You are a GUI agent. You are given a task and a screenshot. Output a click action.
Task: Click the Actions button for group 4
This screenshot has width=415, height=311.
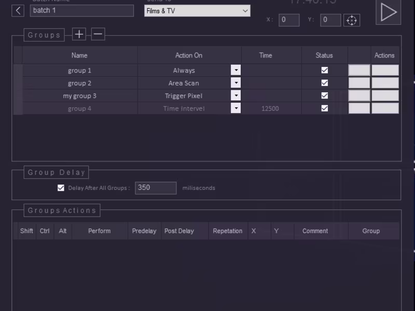tap(385, 108)
